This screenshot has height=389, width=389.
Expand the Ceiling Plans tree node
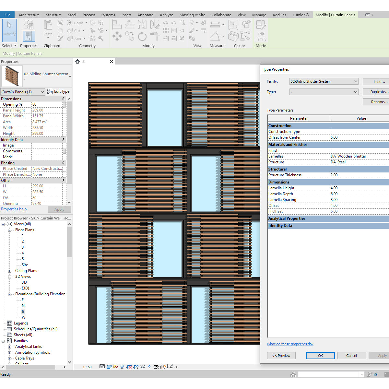pyautogui.click(x=10, y=270)
